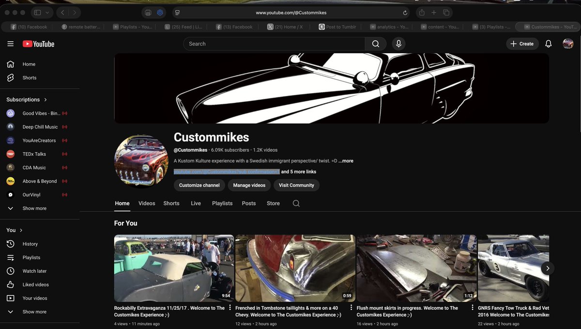Open Deep Chill Music subscription
The width and height of the screenshot is (581, 329).
pos(40,127)
